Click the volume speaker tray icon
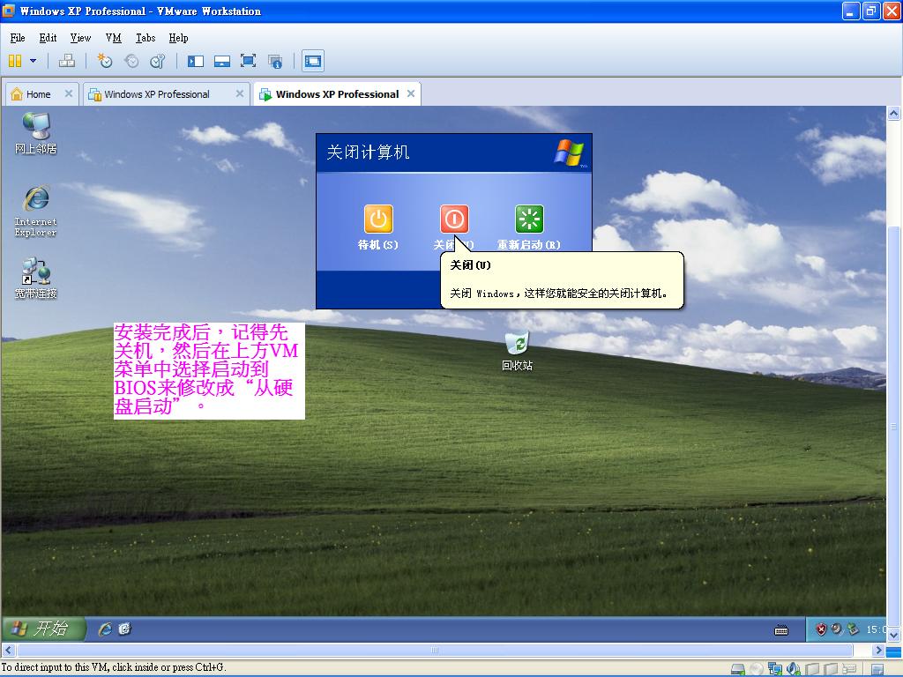Image resolution: width=903 pixels, height=677 pixels. tap(837, 629)
